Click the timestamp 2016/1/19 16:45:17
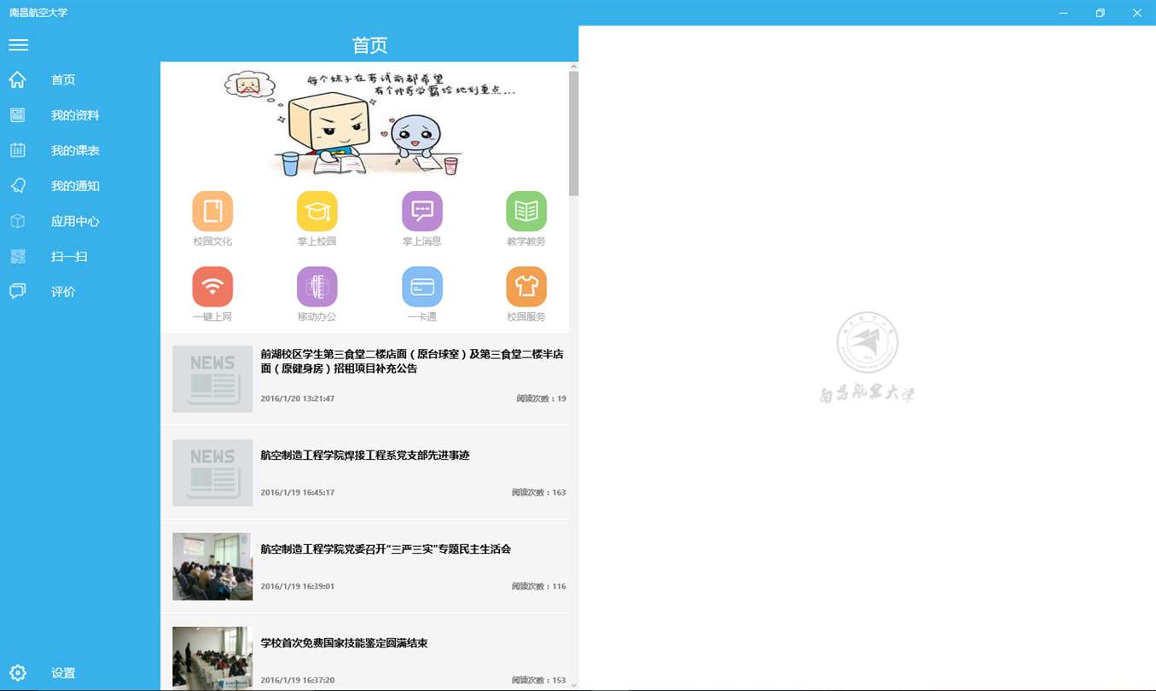The width and height of the screenshot is (1156, 691). coord(298,492)
